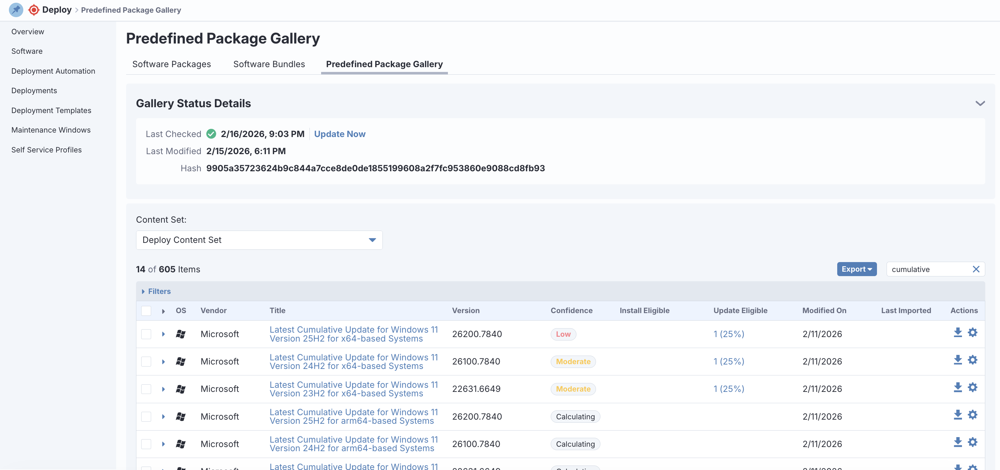The image size is (1000, 470).
Task: Open Deployment Automation in the sidebar
Action: (53, 71)
